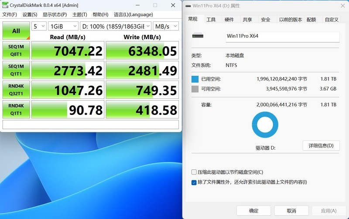Click the 418.58 write result
The image size is (349, 219).
tap(142, 109)
